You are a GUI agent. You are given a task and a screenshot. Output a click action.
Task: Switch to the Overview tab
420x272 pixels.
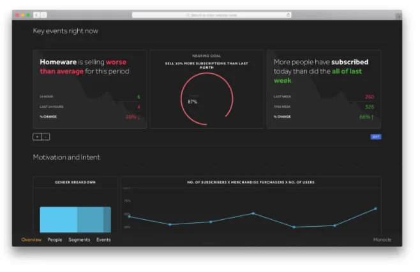(31, 240)
